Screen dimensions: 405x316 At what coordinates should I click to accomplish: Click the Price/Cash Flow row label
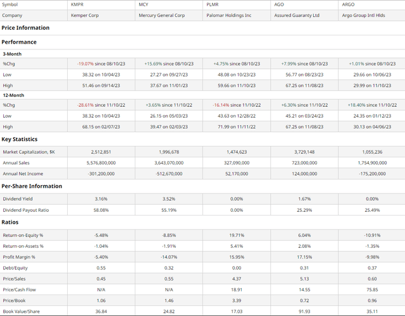coord(20,290)
